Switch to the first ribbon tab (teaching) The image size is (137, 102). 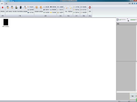click(2, 4)
